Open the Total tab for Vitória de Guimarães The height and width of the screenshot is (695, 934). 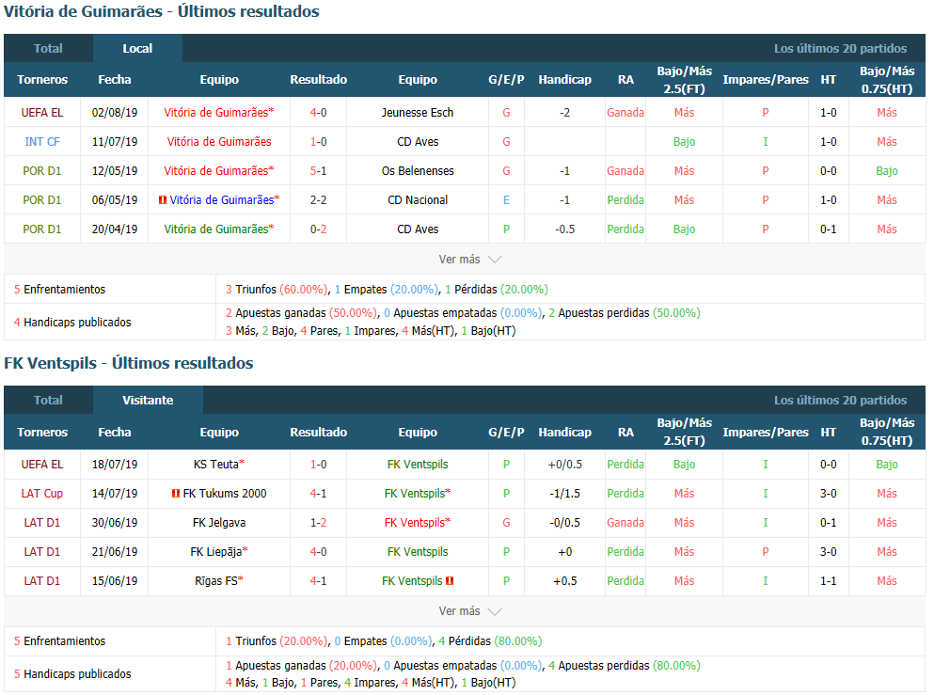tap(48, 48)
